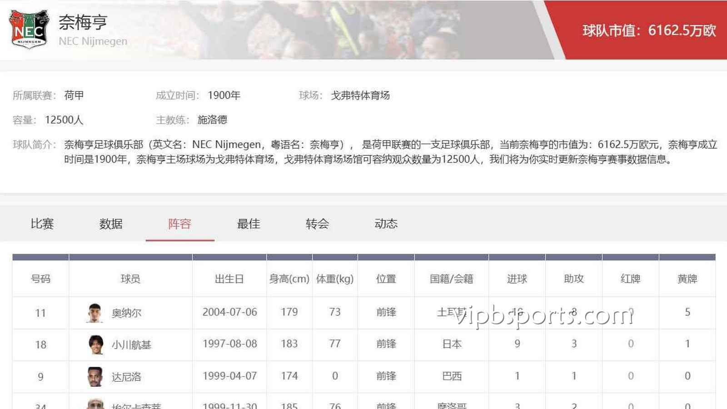The height and width of the screenshot is (409, 727).
Task: Click the birthdate 1999-04-07
Action: pyautogui.click(x=230, y=376)
